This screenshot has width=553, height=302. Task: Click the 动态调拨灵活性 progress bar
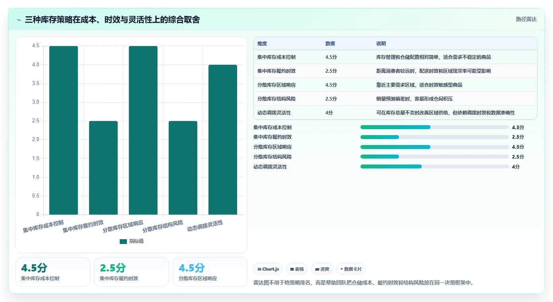tap(434, 166)
